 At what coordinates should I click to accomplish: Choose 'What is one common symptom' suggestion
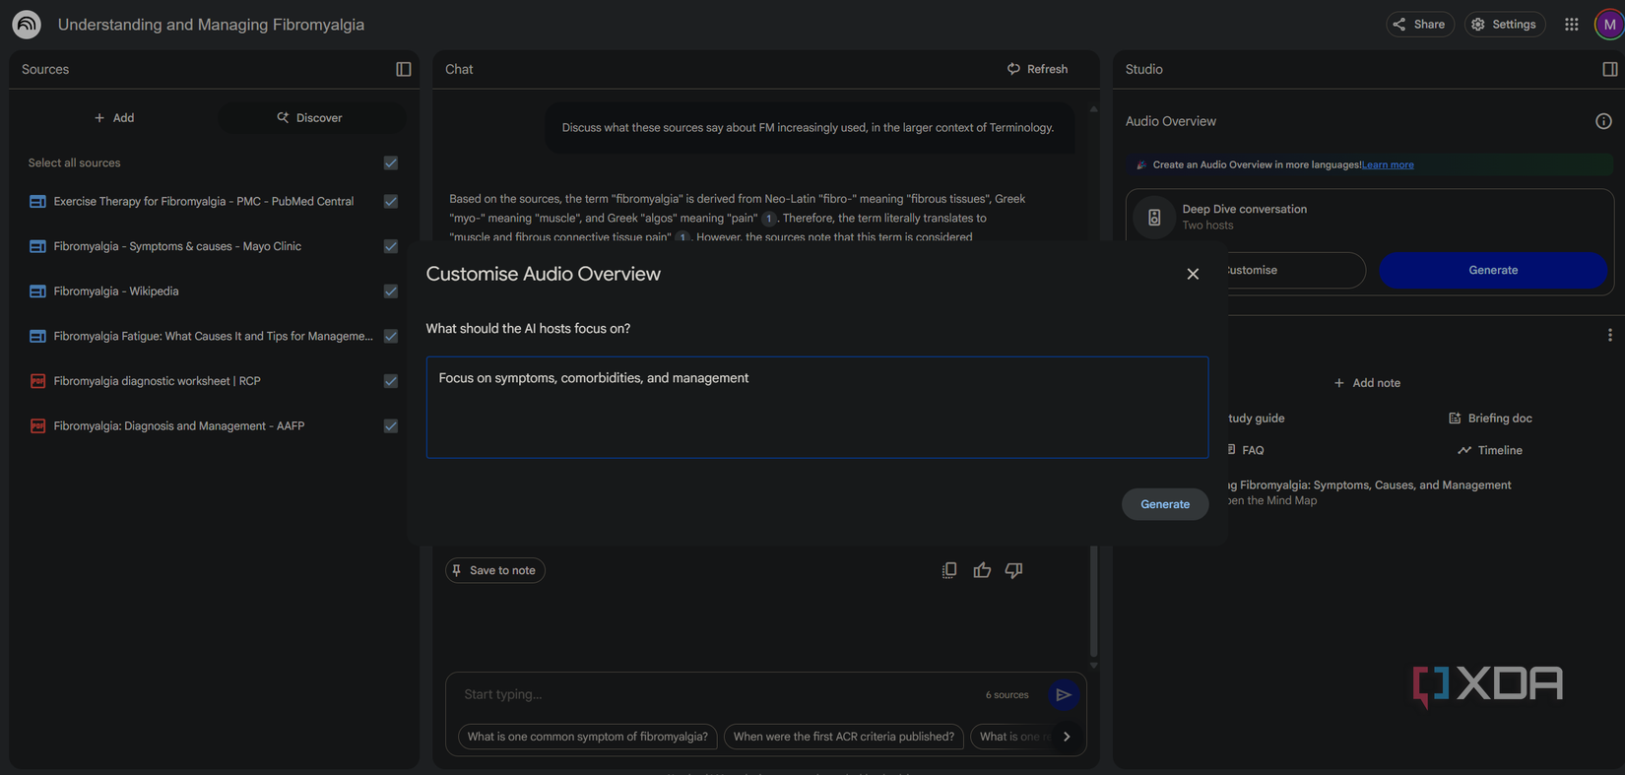point(588,737)
